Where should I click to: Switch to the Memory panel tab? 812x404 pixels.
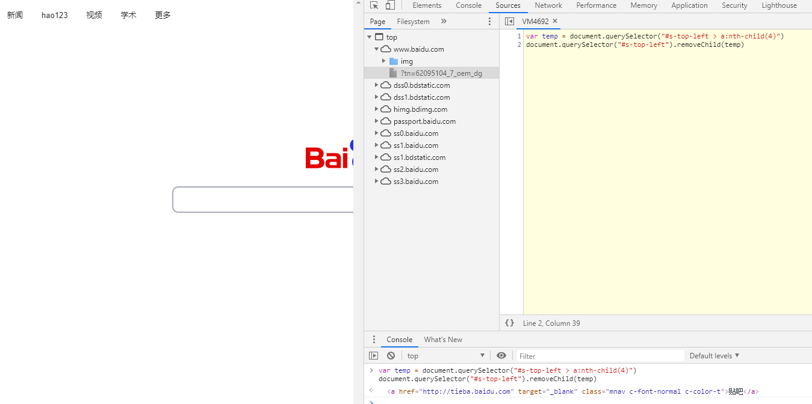(x=644, y=5)
